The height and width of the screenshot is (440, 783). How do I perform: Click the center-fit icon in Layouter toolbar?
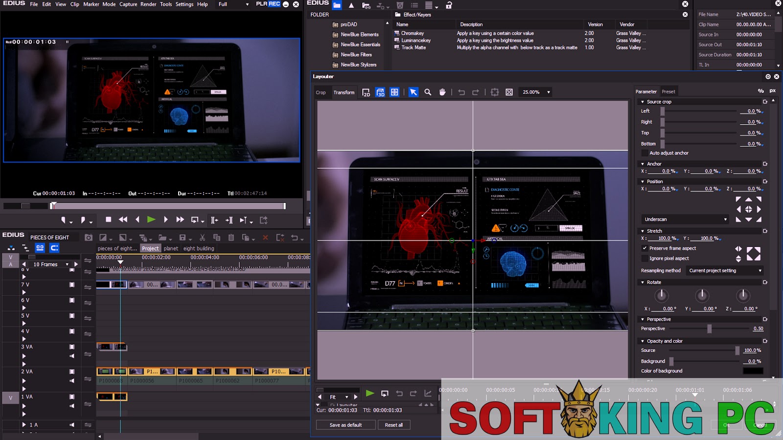[495, 92]
